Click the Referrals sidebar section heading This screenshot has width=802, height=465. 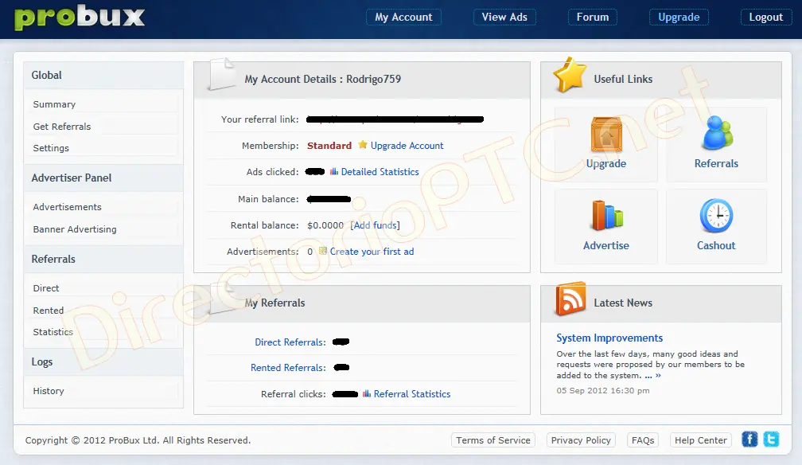click(x=53, y=259)
